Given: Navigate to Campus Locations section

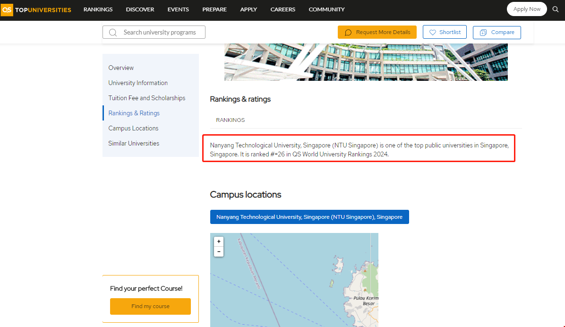Looking at the screenshot, I should click(133, 128).
